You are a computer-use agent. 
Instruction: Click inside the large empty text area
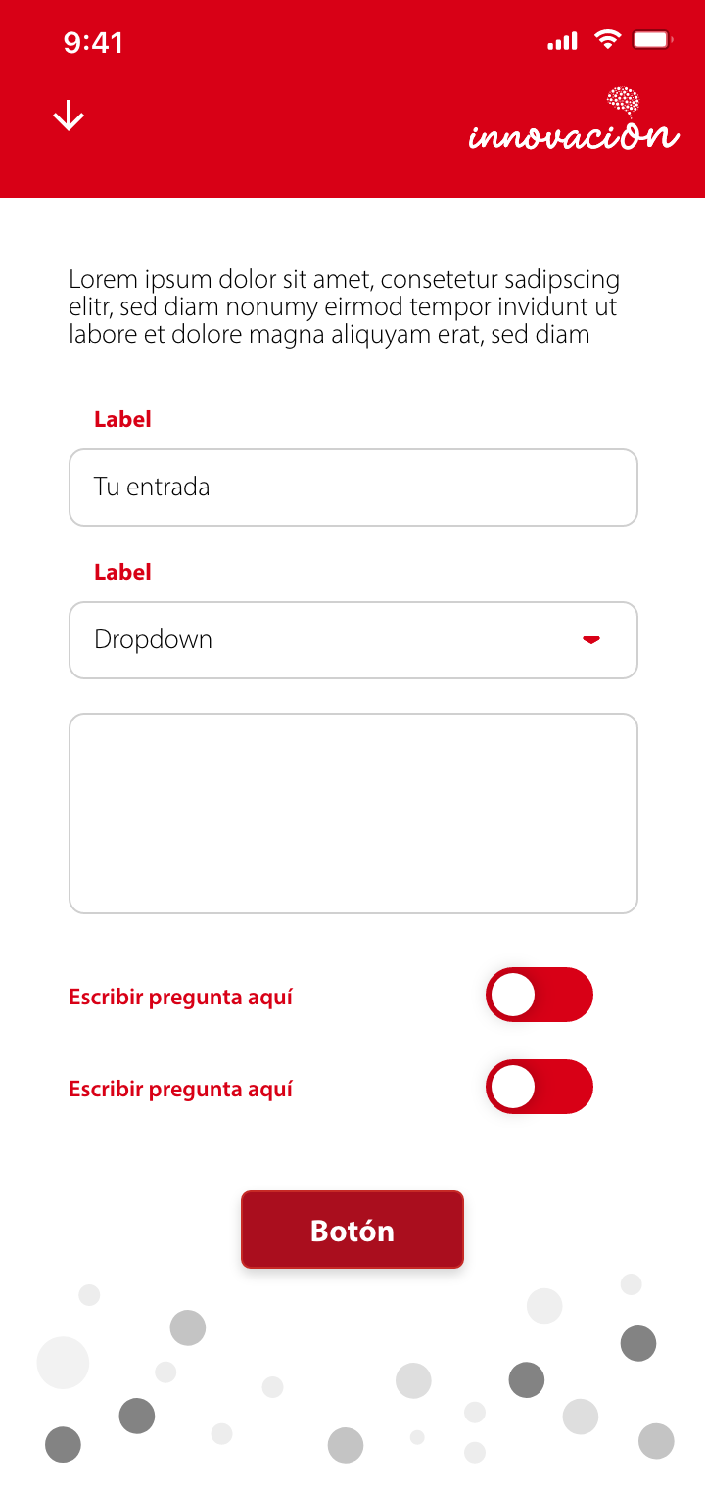[x=352, y=814]
